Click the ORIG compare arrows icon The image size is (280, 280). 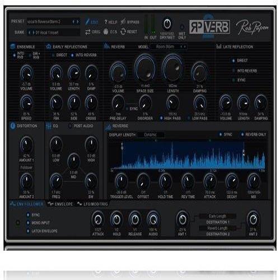coord(88,32)
